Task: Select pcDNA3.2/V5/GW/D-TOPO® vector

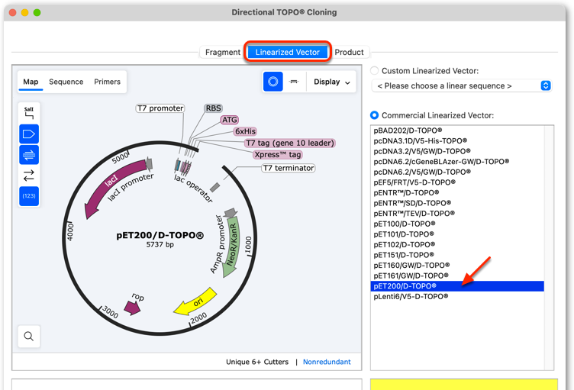Action: point(457,151)
